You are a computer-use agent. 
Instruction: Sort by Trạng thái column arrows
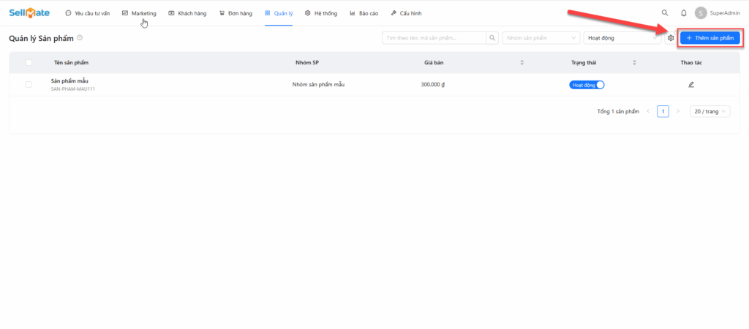pyautogui.click(x=635, y=63)
